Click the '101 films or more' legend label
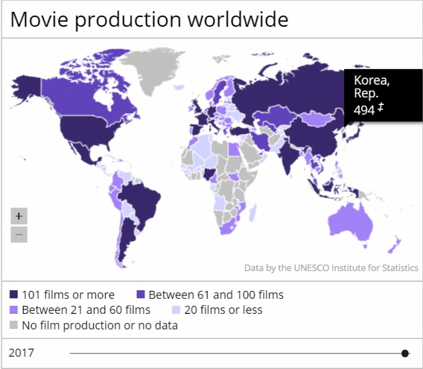Viewport: 423px width, 369px height. tap(68, 295)
